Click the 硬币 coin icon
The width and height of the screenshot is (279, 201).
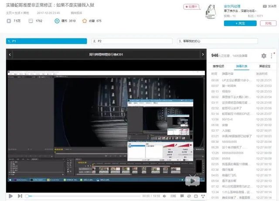click(x=57, y=21)
